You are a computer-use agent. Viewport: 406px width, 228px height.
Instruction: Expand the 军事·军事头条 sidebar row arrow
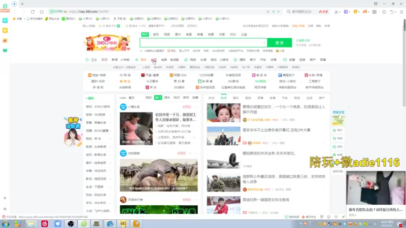(x=110, y=123)
